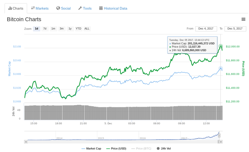Set zoom to 1y

(70, 29)
